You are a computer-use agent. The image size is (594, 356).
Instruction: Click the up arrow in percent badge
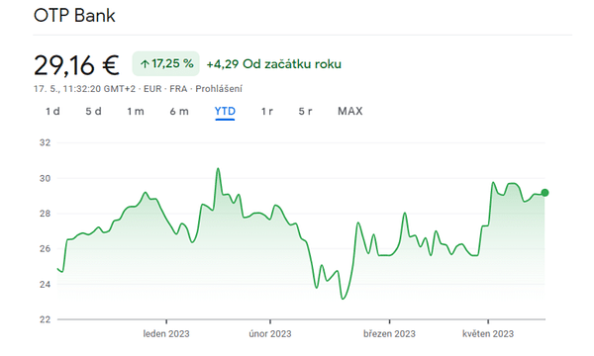coord(145,64)
